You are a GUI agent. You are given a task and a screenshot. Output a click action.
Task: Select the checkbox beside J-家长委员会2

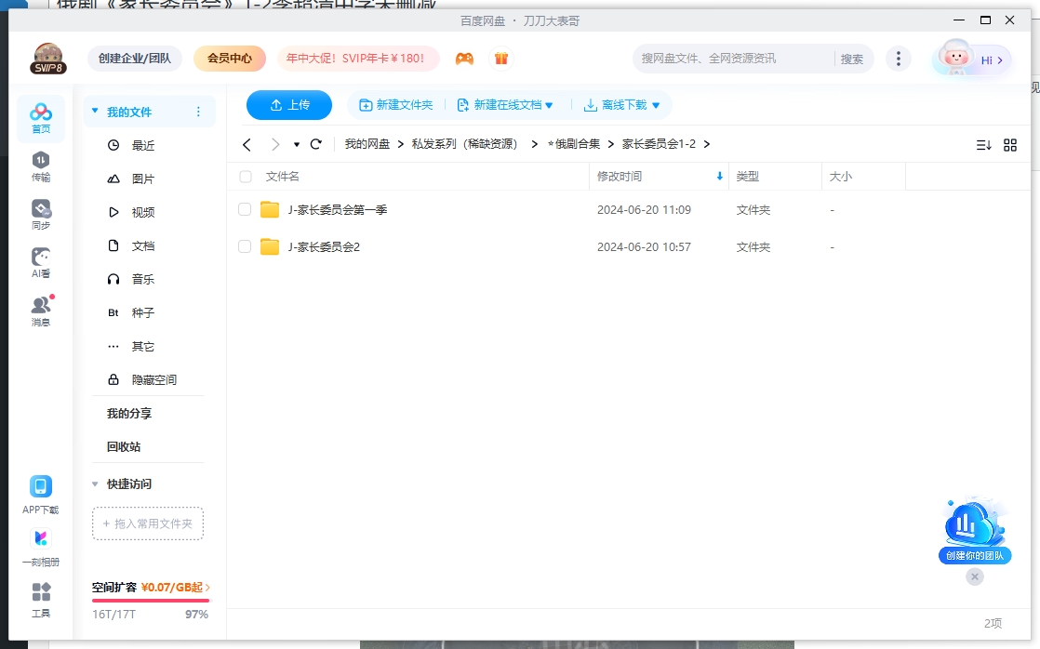coord(244,246)
